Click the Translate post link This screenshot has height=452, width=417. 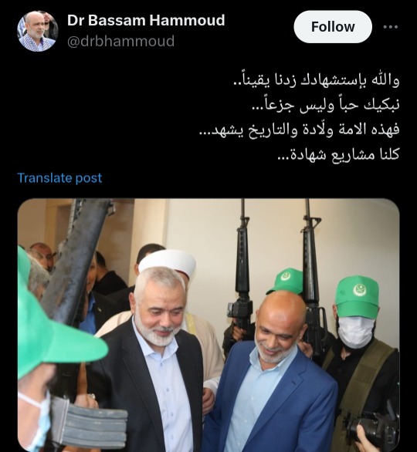(59, 178)
